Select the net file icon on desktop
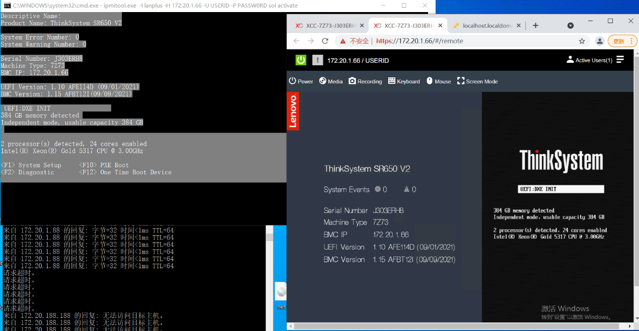The height and width of the screenshot is (331, 639). click(281, 296)
